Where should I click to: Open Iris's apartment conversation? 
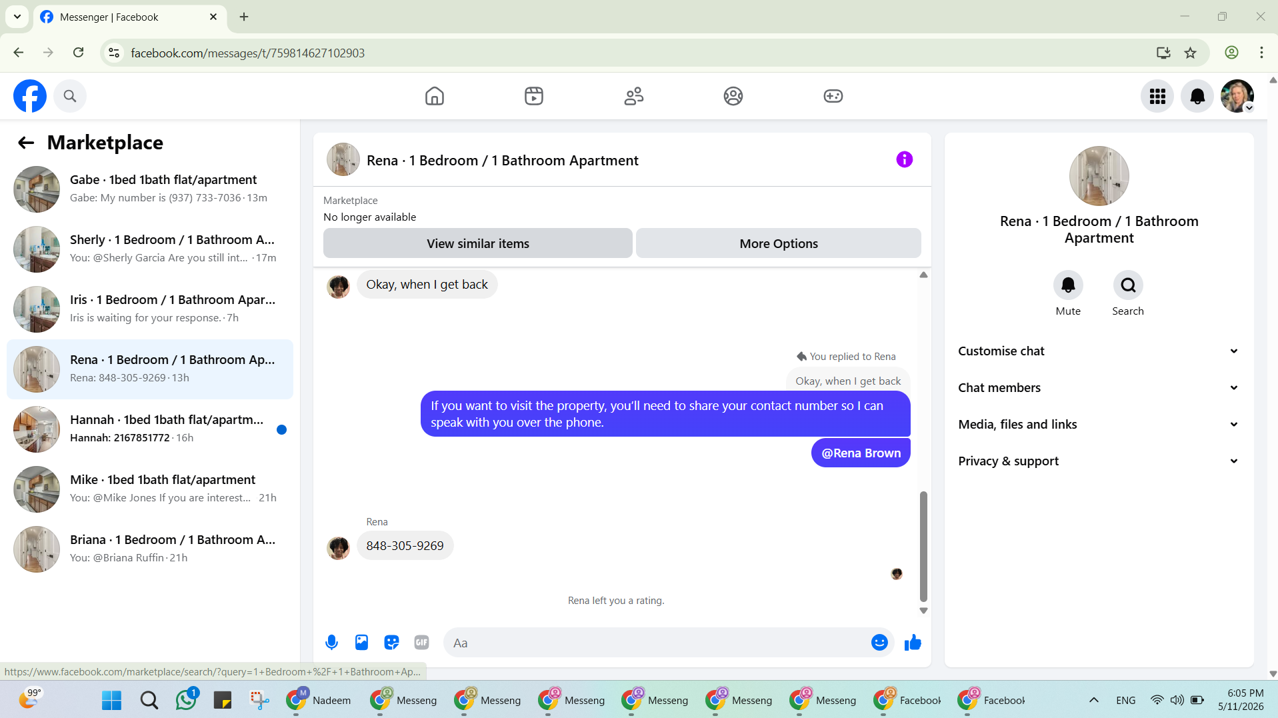coord(150,309)
